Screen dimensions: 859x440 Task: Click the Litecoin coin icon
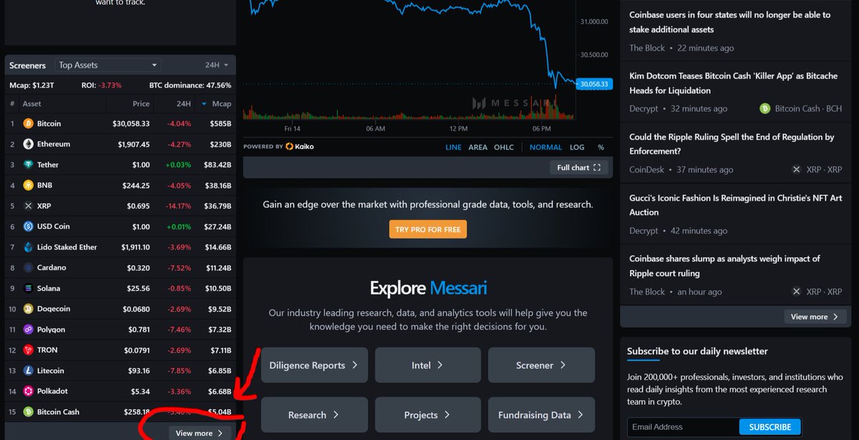click(x=28, y=370)
